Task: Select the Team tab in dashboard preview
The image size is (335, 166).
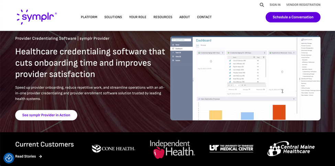Action: coord(198,45)
